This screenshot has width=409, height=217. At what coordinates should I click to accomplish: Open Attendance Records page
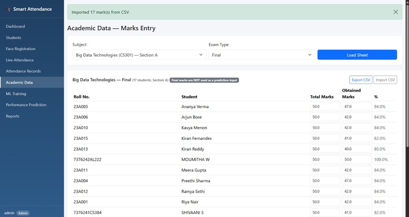23,71
